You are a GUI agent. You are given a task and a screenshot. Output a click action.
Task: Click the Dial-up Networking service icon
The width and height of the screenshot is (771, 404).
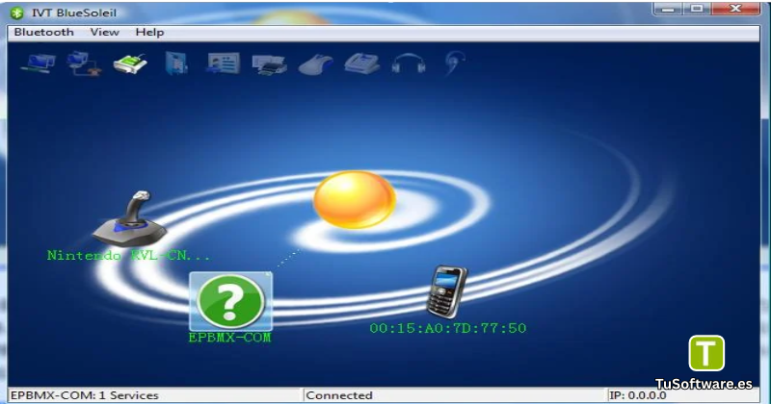[84, 63]
